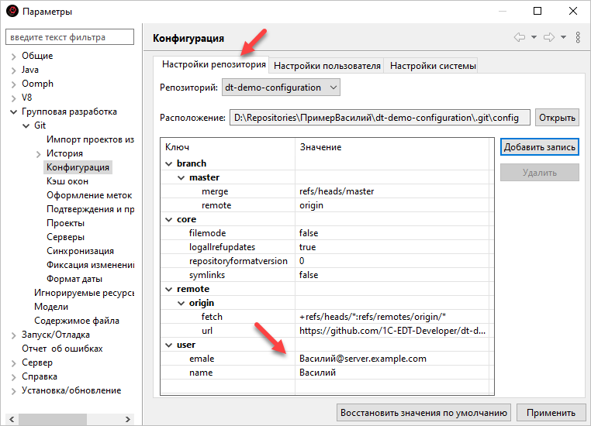Image resolution: width=591 pixels, height=426 pixels.
Task: Click the Расположение path field
Action: coord(379,118)
